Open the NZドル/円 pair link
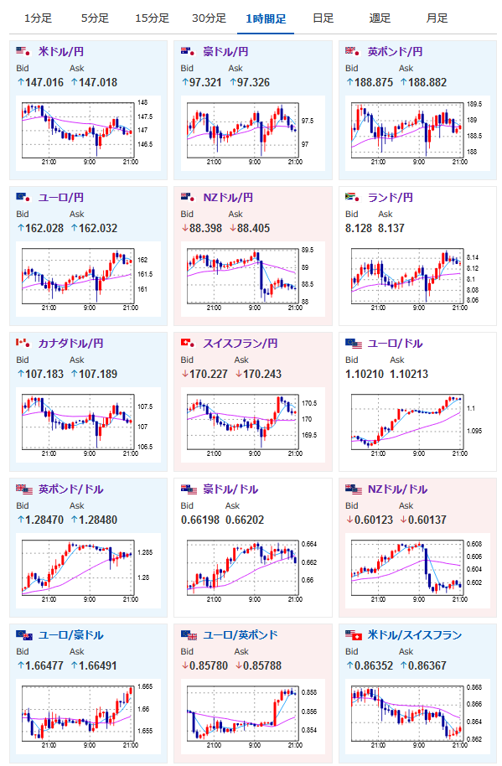This screenshot has height=766, width=502. (228, 197)
